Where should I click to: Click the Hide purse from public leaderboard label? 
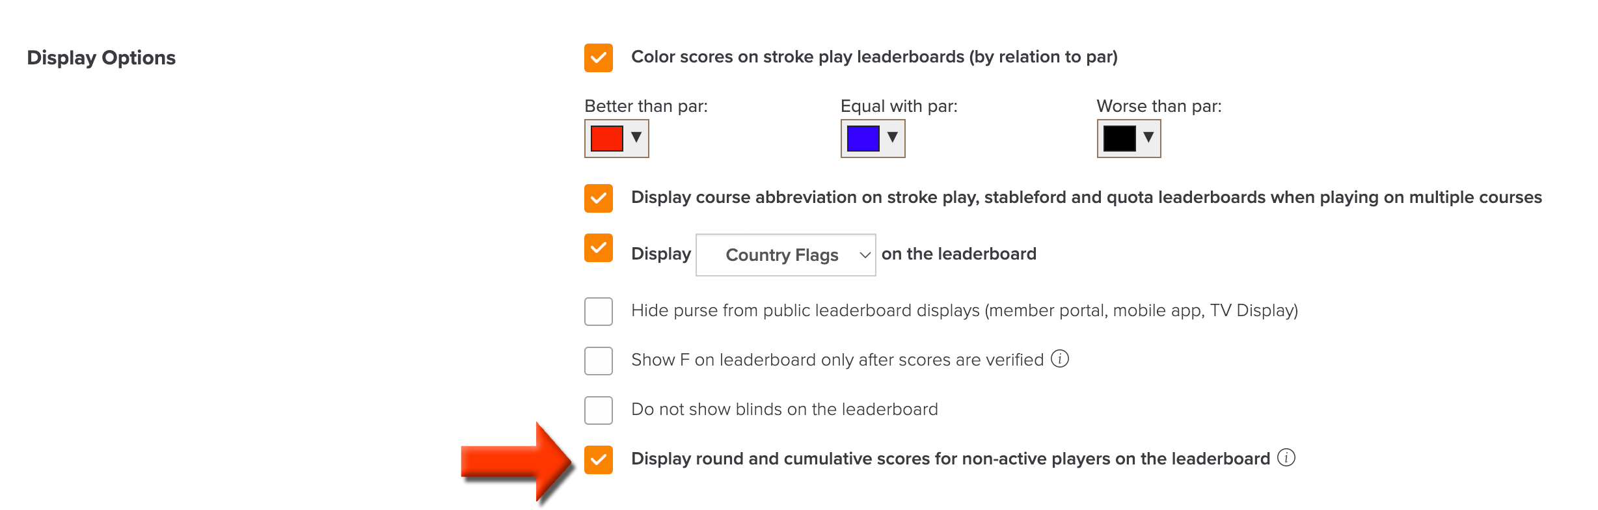(x=965, y=311)
